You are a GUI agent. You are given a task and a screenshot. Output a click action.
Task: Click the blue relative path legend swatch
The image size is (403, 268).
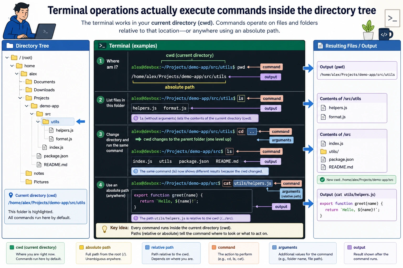(x=147, y=247)
